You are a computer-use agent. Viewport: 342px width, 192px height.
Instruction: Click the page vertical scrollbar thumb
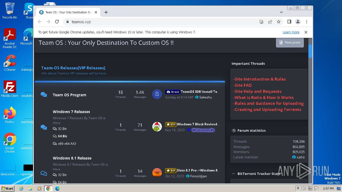(310, 51)
